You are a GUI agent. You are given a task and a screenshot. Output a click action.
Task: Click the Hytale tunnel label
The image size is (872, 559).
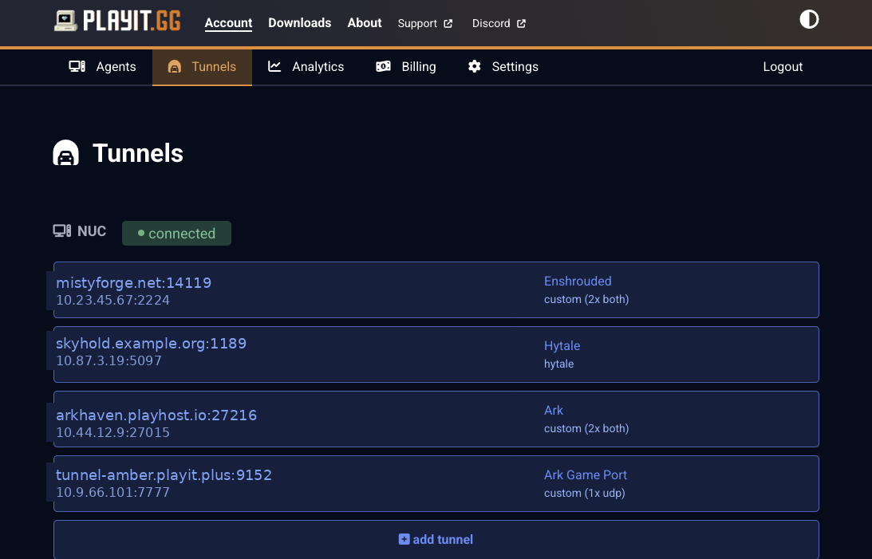click(562, 345)
